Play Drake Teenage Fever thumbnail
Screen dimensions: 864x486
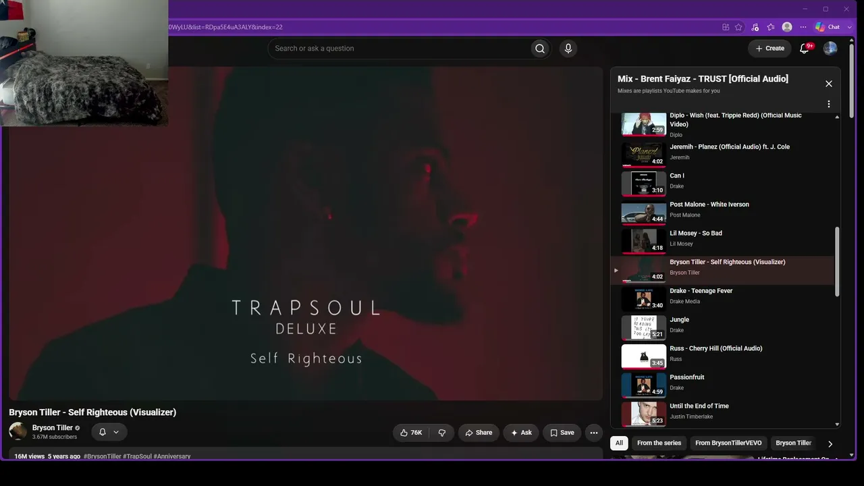click(643, 298)
